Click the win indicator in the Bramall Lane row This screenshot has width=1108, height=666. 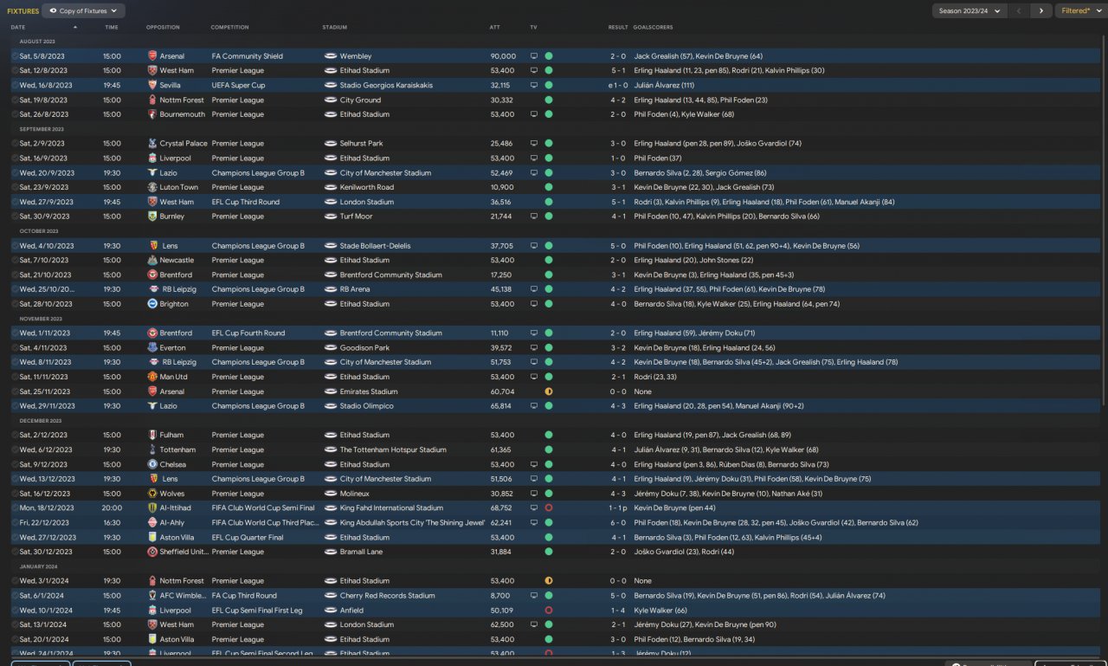tap(549, 552)
